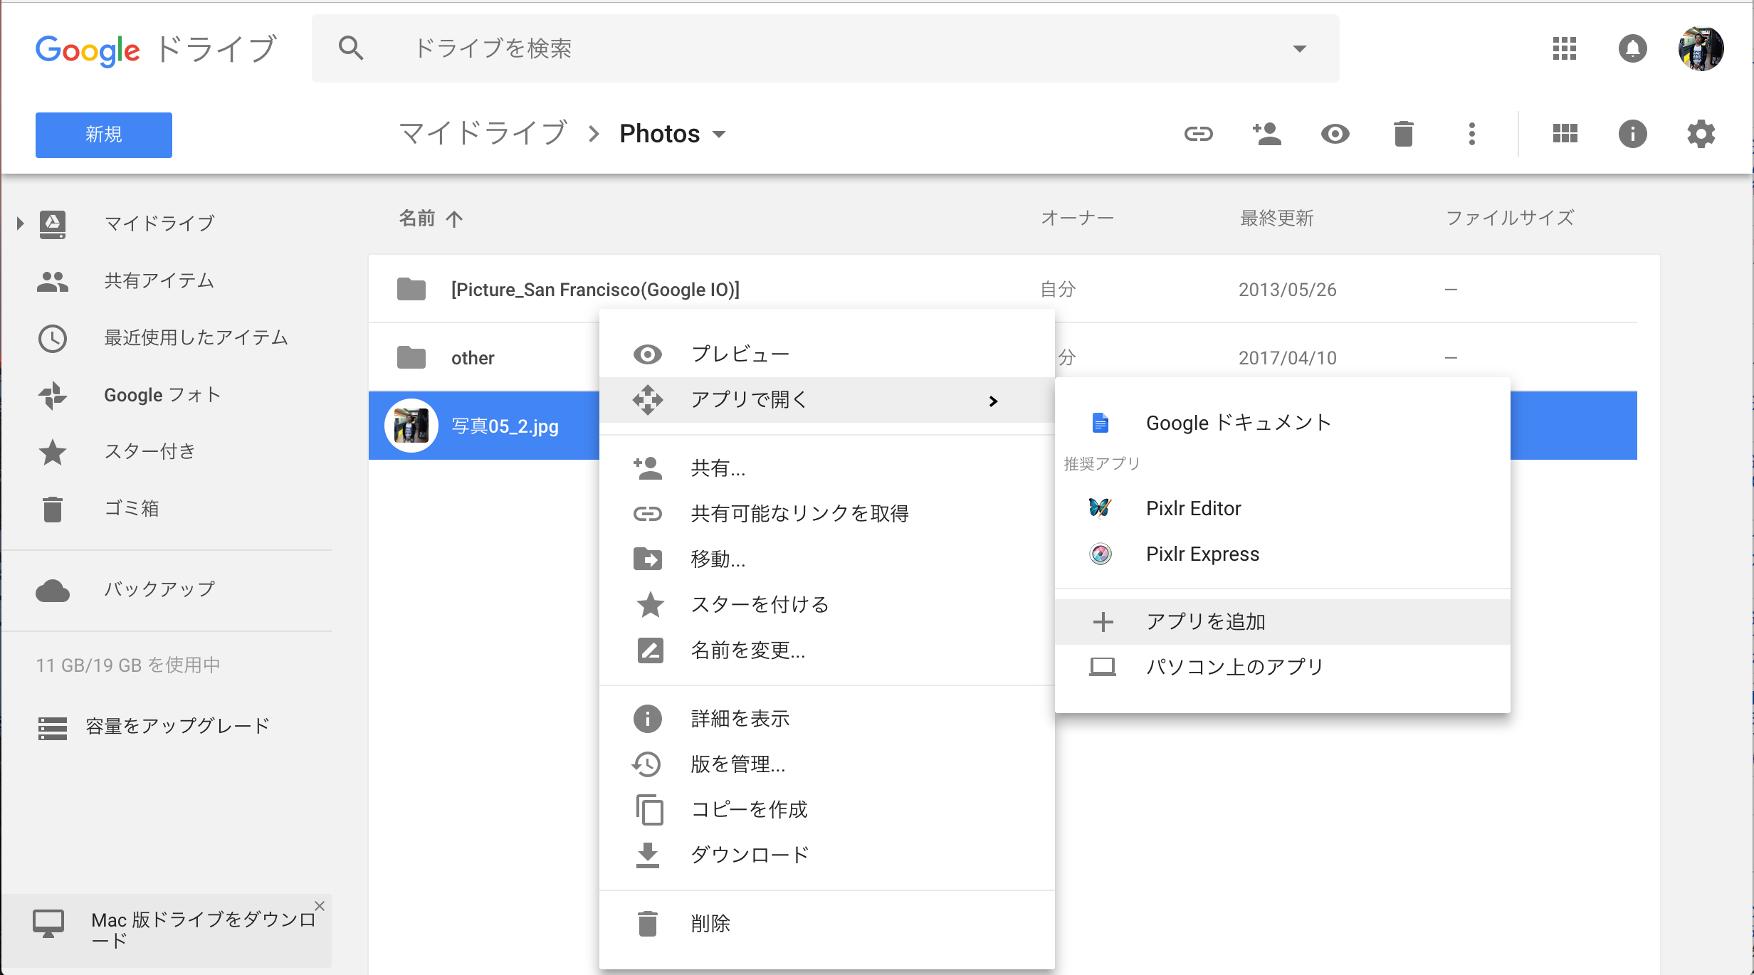Select 削除 in the context menu

point(826,924)
